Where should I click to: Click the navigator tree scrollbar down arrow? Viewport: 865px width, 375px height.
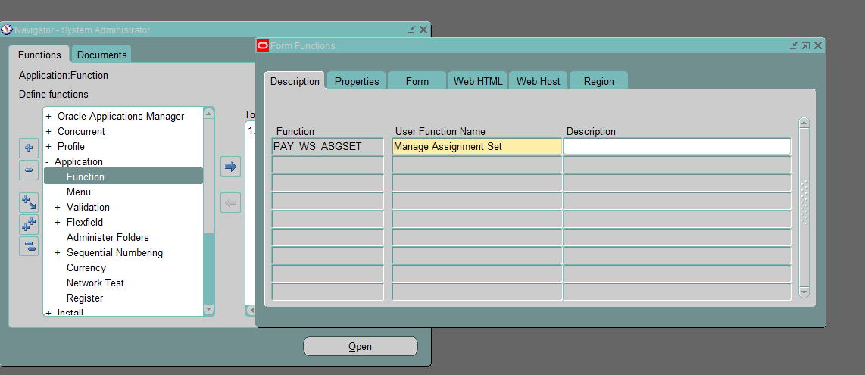coord(208,309)
